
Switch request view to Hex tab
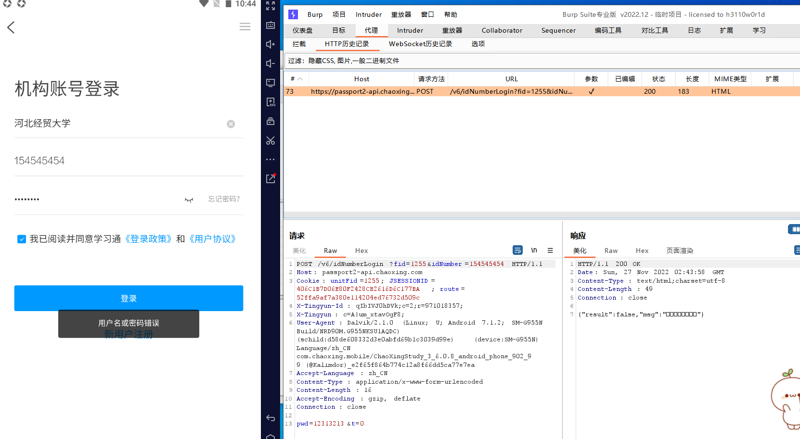[361, 251]
